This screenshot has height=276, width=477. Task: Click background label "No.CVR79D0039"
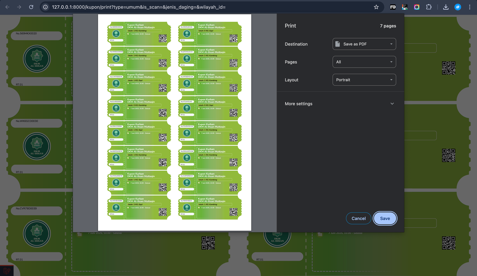point(26,208)
